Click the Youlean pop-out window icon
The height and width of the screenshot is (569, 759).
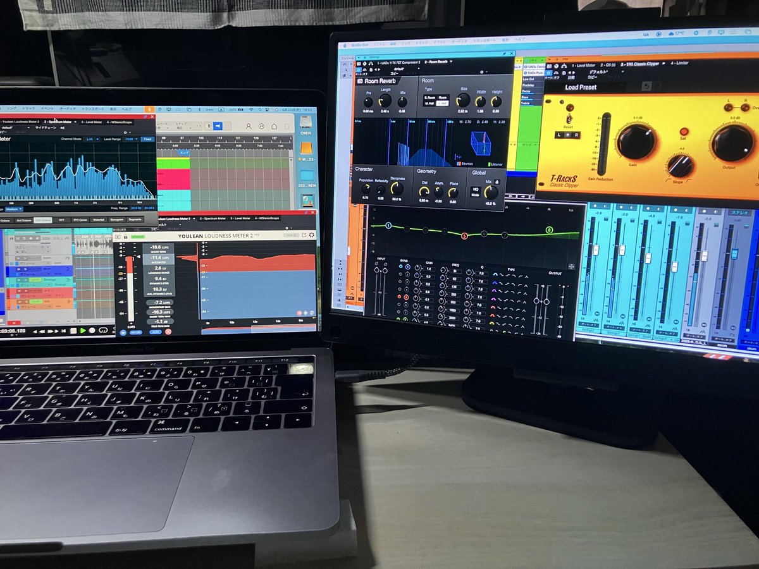304,235
